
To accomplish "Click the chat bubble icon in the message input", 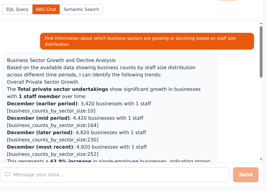I will tap(8, 174).
